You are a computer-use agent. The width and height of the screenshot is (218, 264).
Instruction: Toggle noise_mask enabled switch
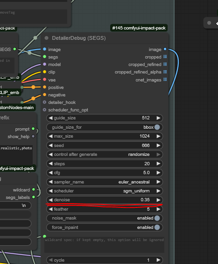[x=157, y=218]
